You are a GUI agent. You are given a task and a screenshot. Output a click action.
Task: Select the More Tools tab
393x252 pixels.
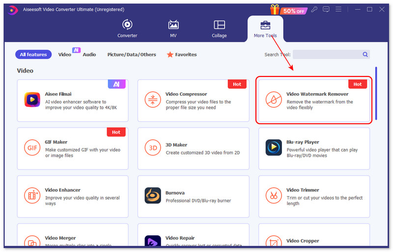265,29
